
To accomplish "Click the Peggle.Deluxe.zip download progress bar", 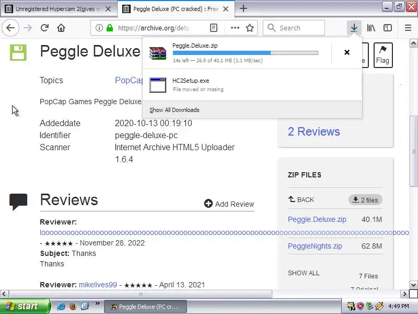I will coord(245,53).
